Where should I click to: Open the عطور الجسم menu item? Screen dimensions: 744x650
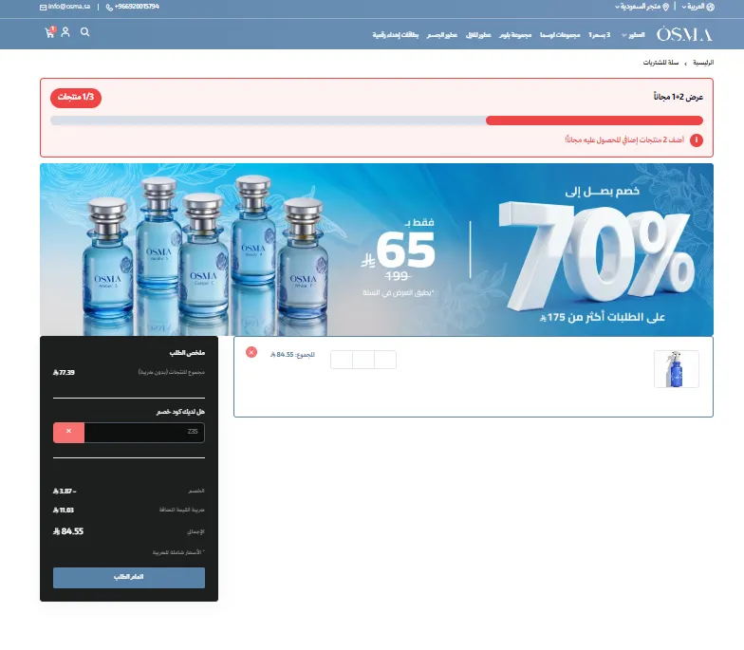(x=442, y=35)
